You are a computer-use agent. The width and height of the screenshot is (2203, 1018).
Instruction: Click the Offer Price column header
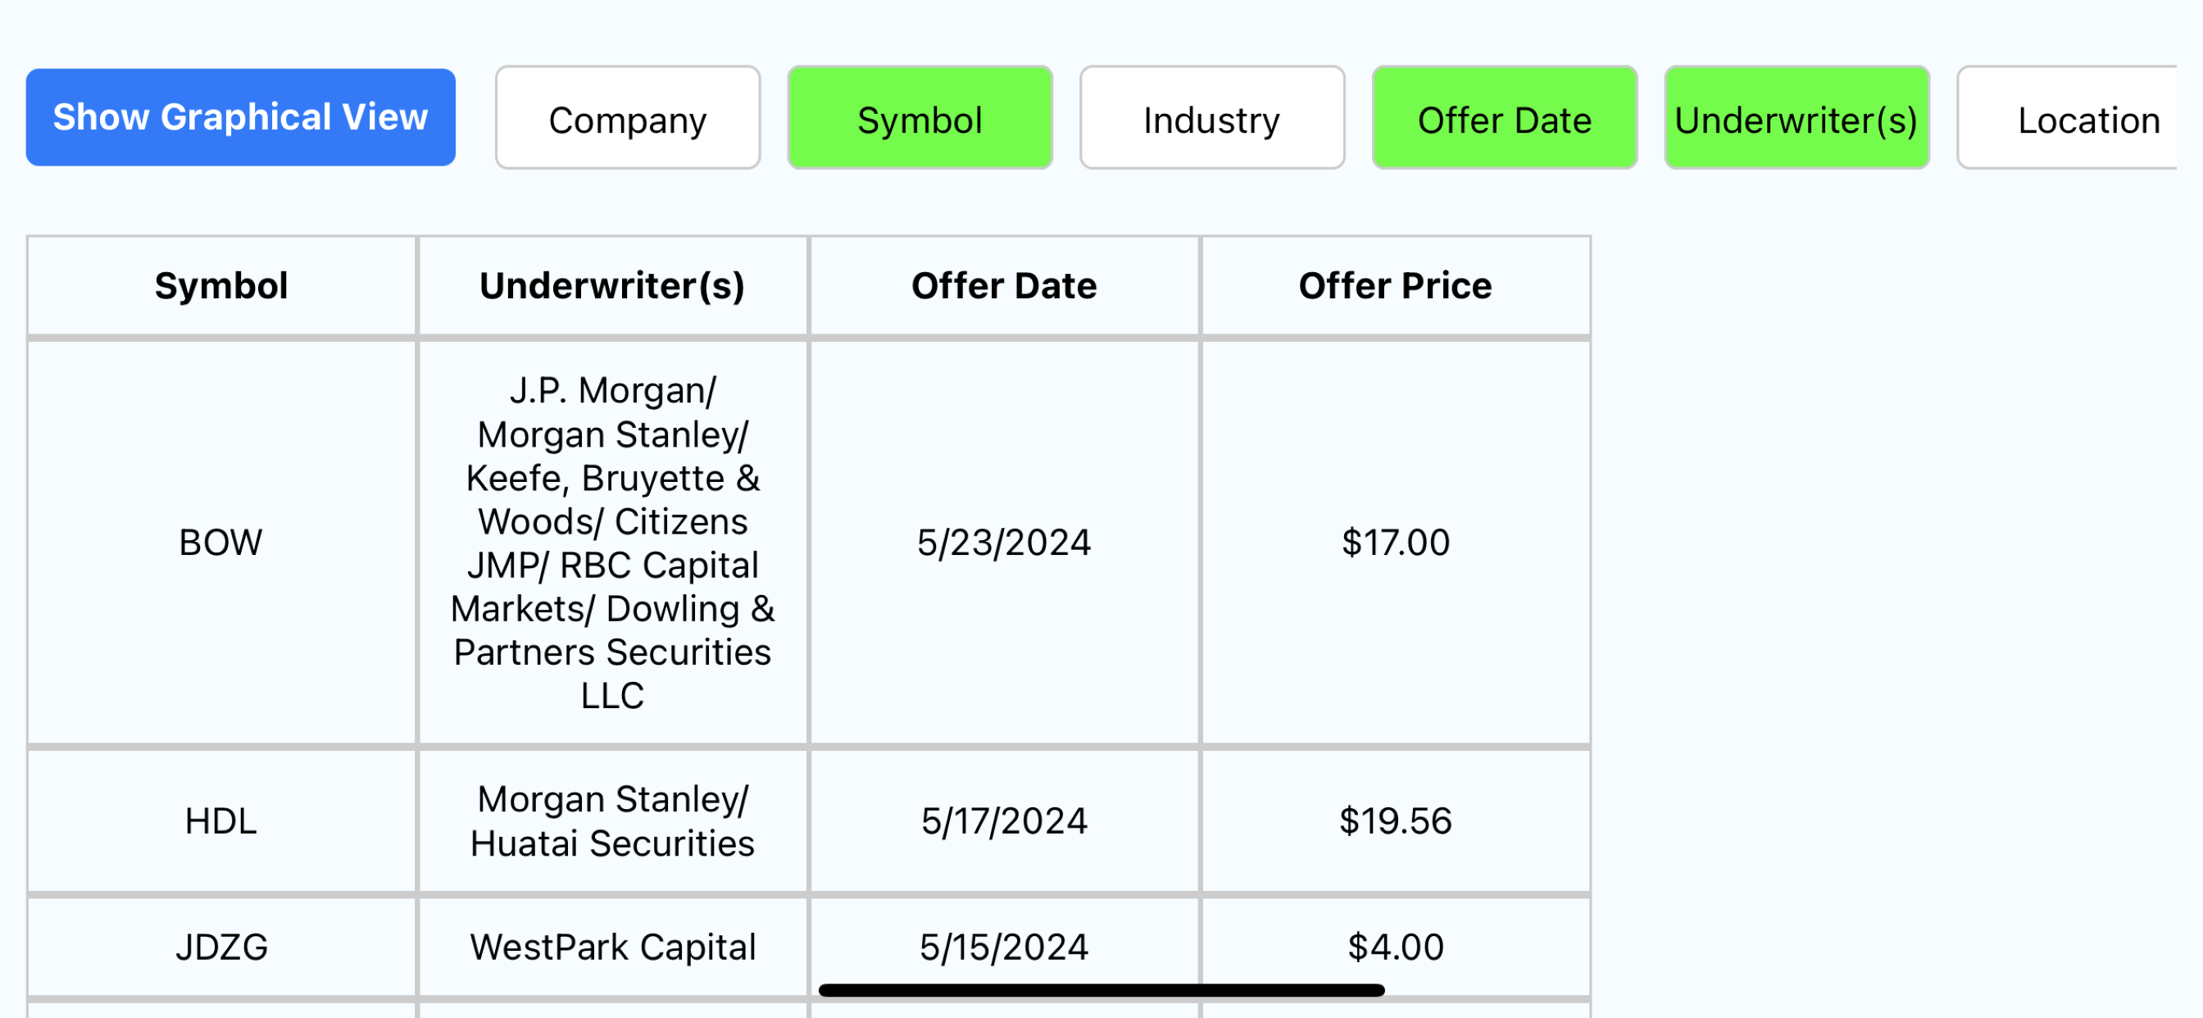[x=1395, y=286]
